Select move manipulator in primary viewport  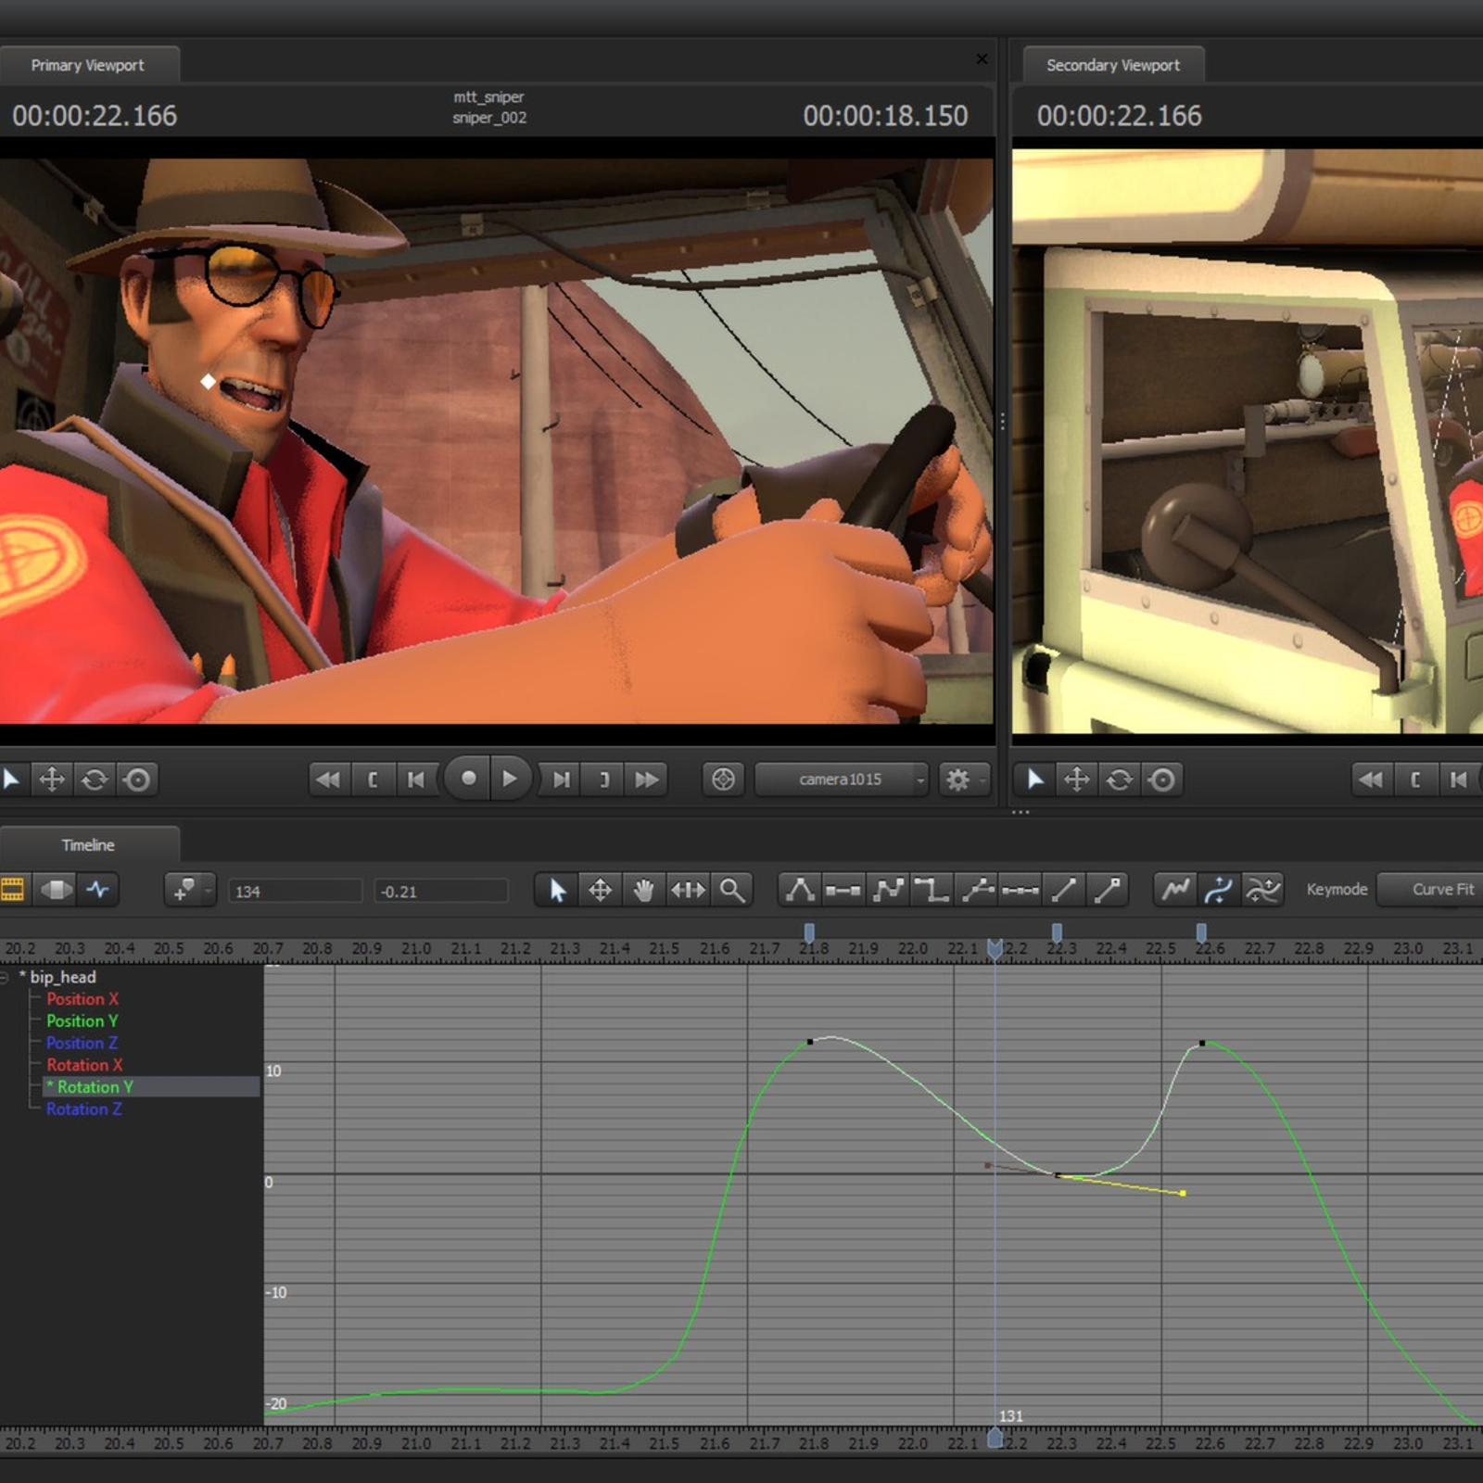[52, 780]
